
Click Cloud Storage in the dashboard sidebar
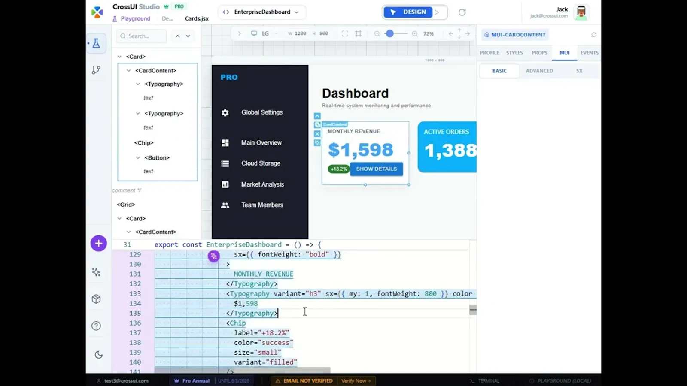[x=261, y=163]
